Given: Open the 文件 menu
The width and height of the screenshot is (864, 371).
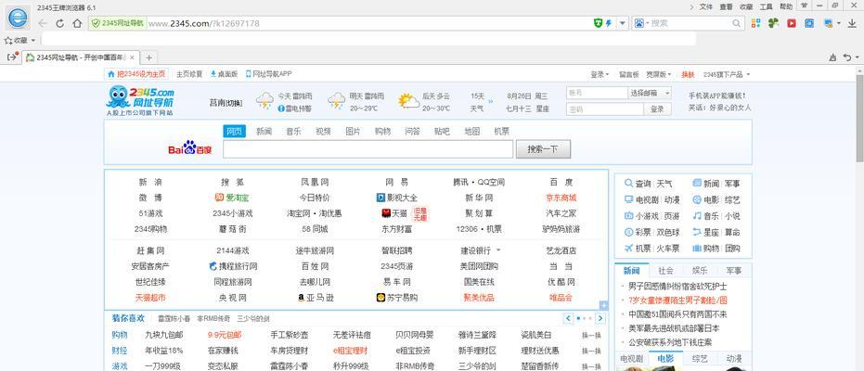Looking at the screenshot, I should coord(706,6).
